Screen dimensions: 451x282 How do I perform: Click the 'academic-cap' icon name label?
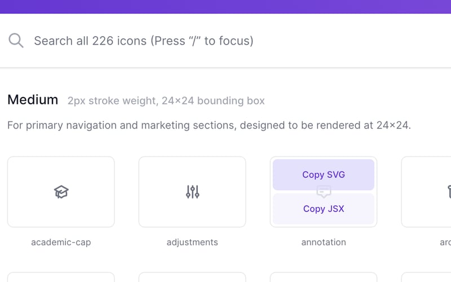pos(61,243)
